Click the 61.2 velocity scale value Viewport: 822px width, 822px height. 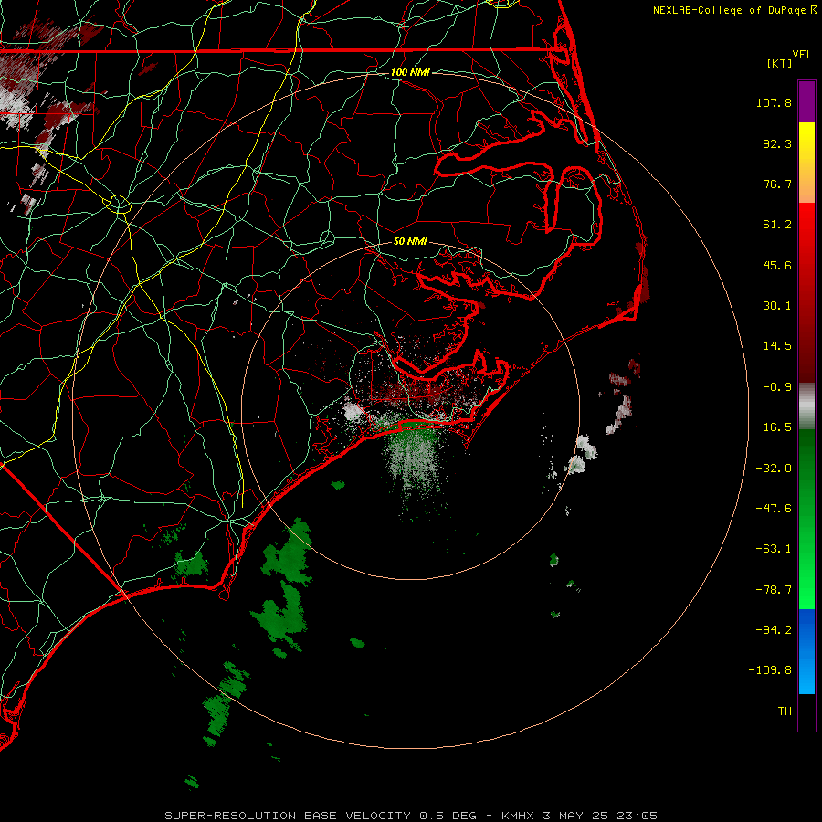tap(777, 225)
